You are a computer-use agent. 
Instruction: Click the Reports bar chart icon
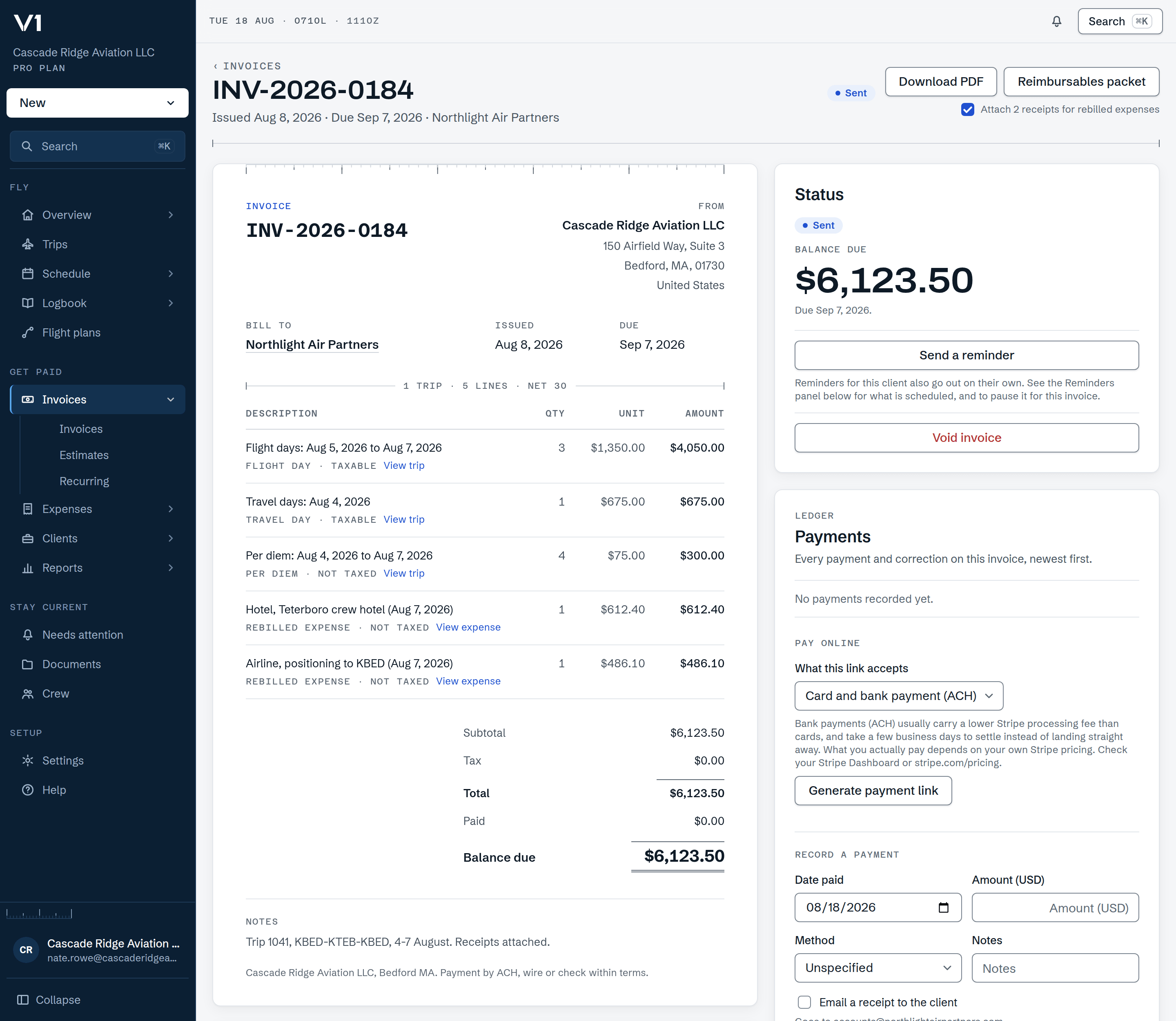27,568
